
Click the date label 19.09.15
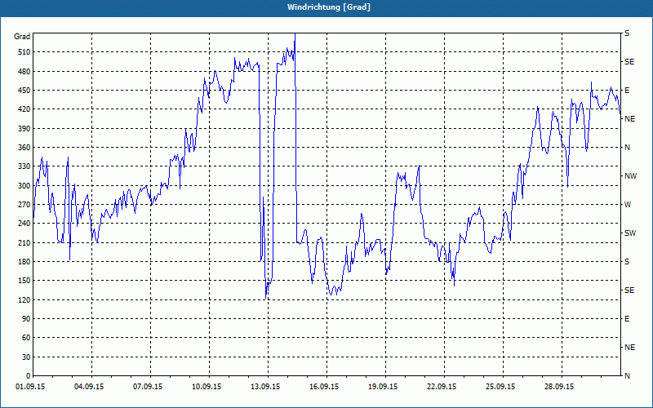tap(383, 387)
